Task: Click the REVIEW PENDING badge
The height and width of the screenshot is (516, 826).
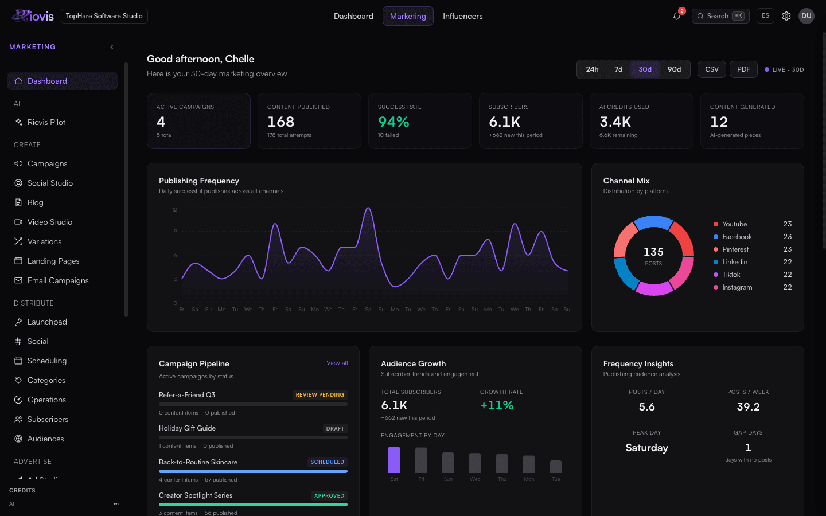Action: pyautogui.click(x=320, y=395)
